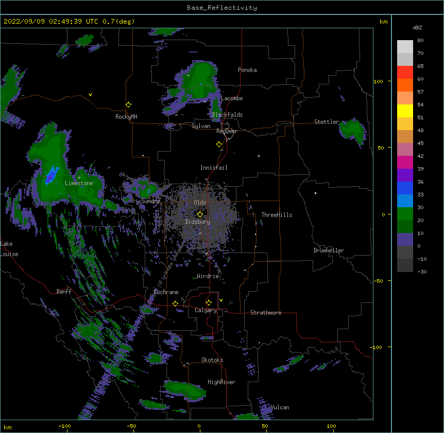Image resolution: width=444 pixels, height=433 pixels.
Task: Click the white asterisk east of Innisfail
Action: tap(259, 156)
